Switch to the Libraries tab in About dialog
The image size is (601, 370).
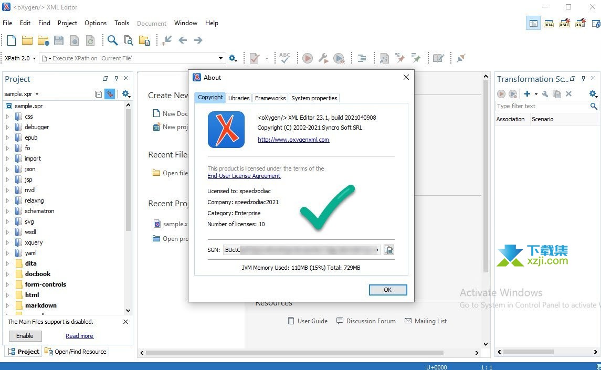point(239,98)
